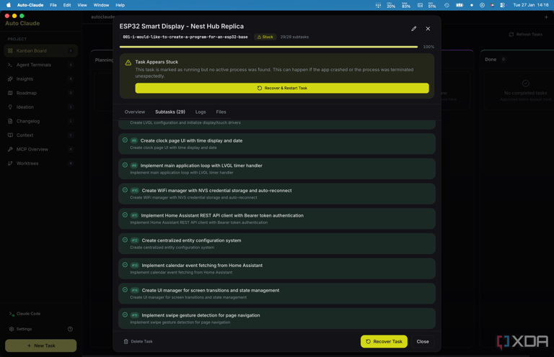
Task: Open Agent Terminals in the sidebar
Action: pyautogui.click(x=33, y=65)
